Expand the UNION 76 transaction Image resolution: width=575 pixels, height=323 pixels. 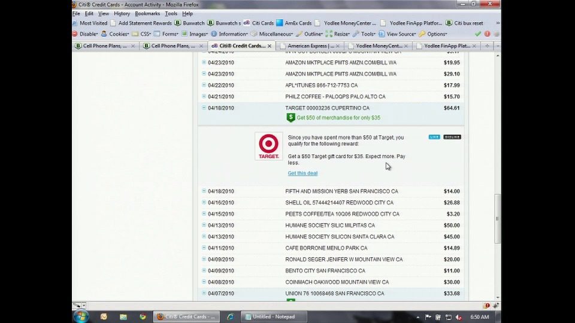tap(204, 293)
